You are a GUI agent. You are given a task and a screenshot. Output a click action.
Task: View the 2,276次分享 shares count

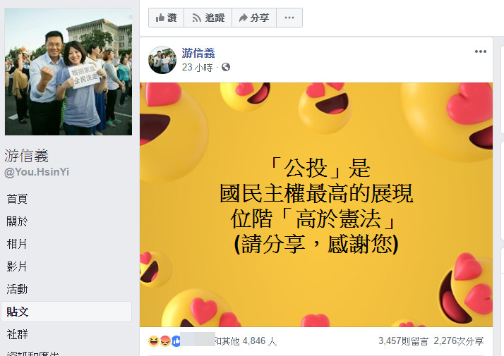click(x=459, y=341)
